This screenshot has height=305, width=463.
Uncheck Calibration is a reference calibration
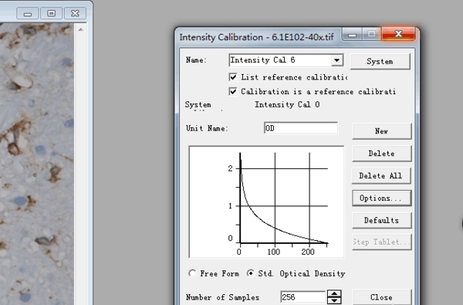point(233,92)
